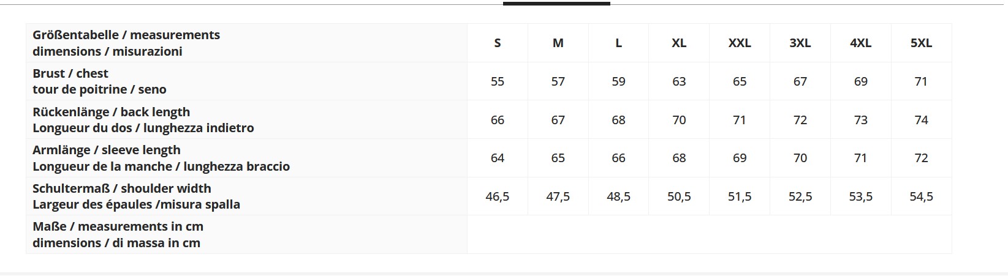The image size is (1008, 279).
Task: Select the XXL size column header
Action: 739,43
